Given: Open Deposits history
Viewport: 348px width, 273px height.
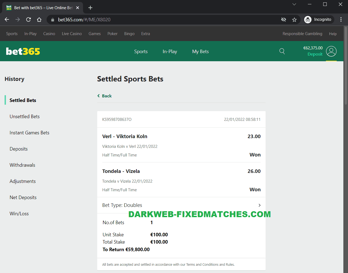Looking at the screenshot, I should coord(19,149).
